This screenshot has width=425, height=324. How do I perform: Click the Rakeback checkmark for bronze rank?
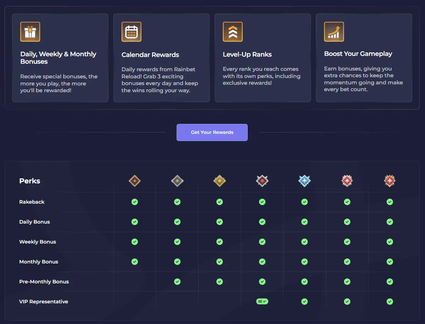[x=134, y=202]
